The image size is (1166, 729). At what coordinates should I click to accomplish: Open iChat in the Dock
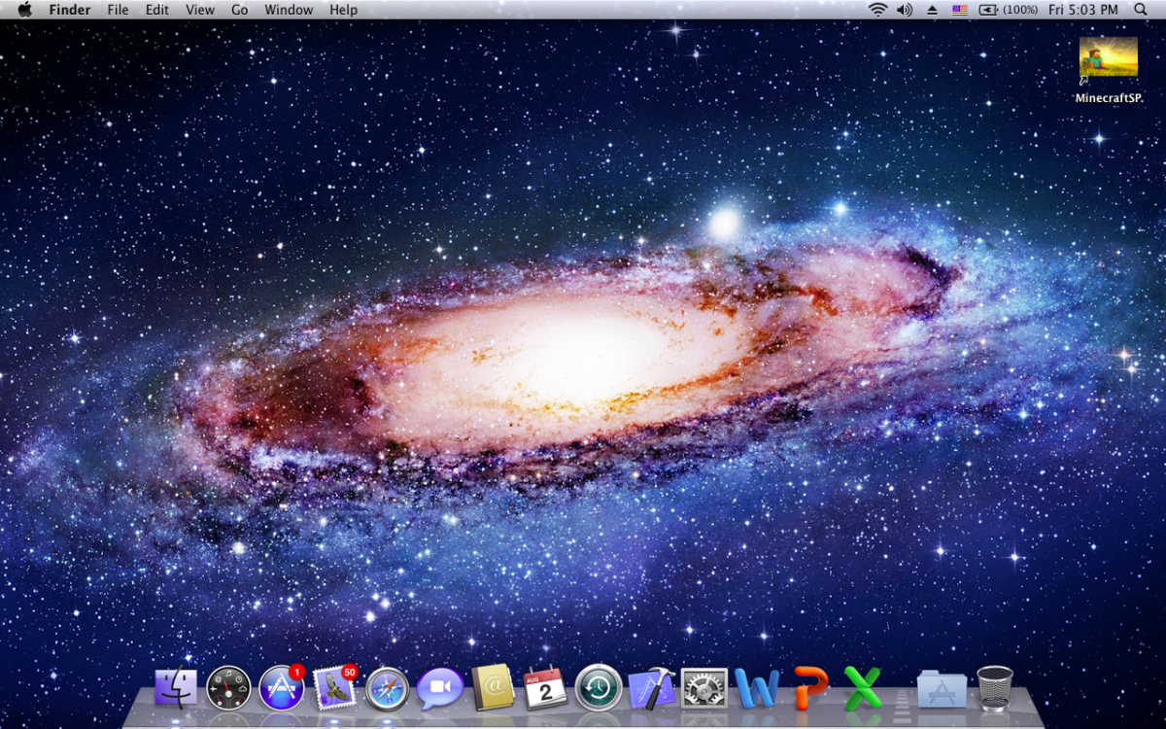click(439, 688)
